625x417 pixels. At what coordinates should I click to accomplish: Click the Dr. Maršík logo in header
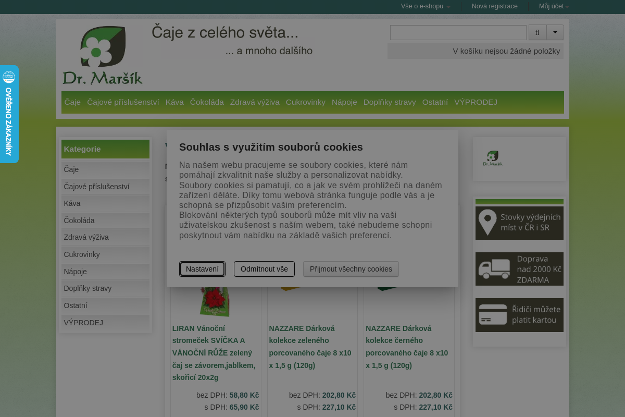point(103,55)
